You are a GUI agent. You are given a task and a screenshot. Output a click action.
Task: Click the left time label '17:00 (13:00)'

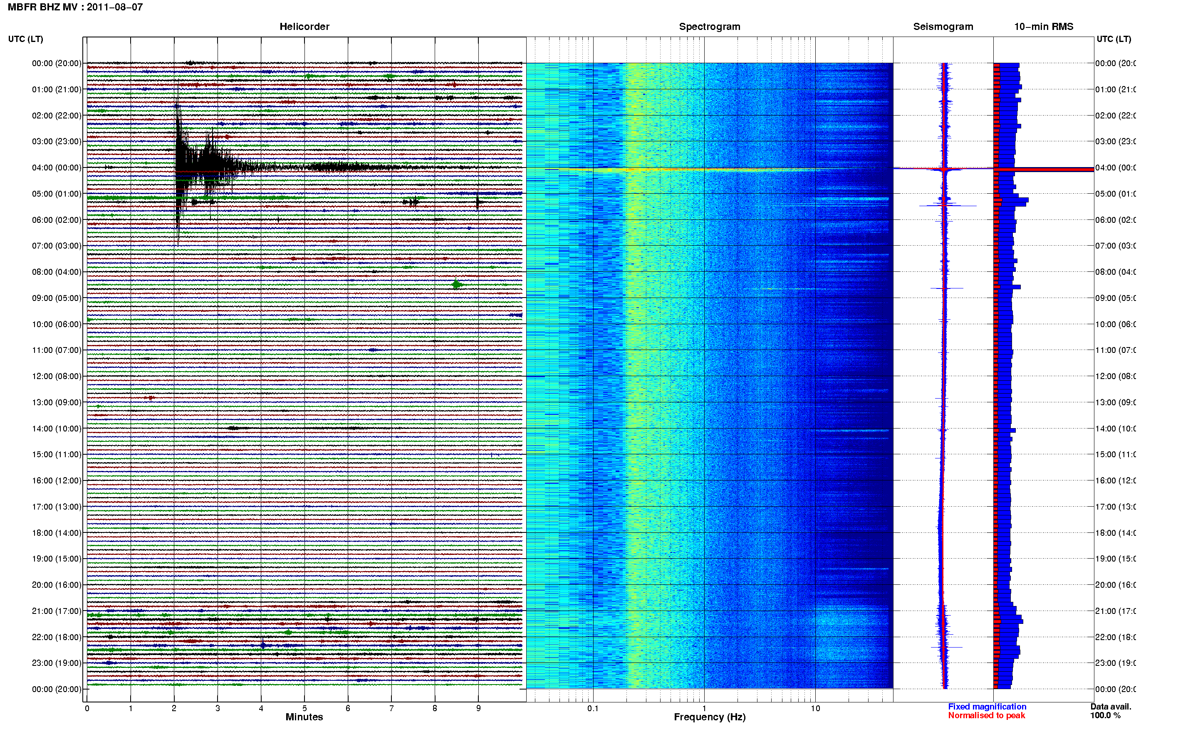tap(57, 507)
